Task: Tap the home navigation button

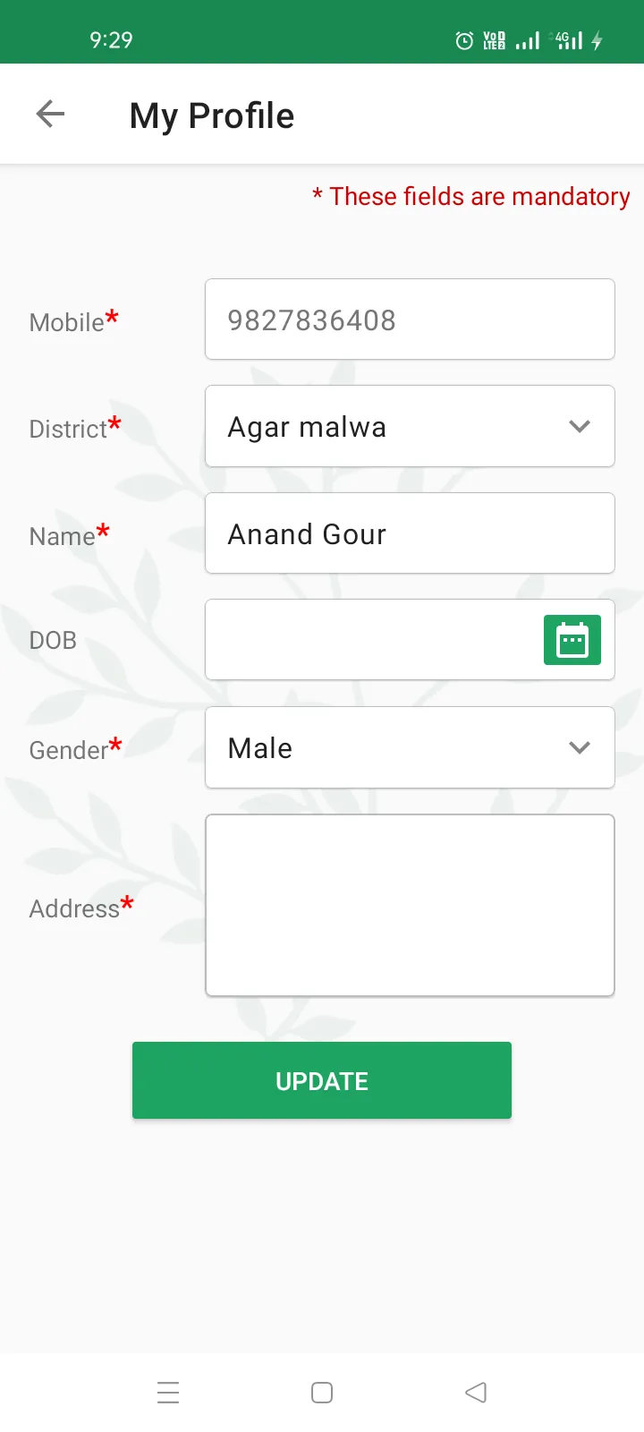Action: [x=321, y=1392]
